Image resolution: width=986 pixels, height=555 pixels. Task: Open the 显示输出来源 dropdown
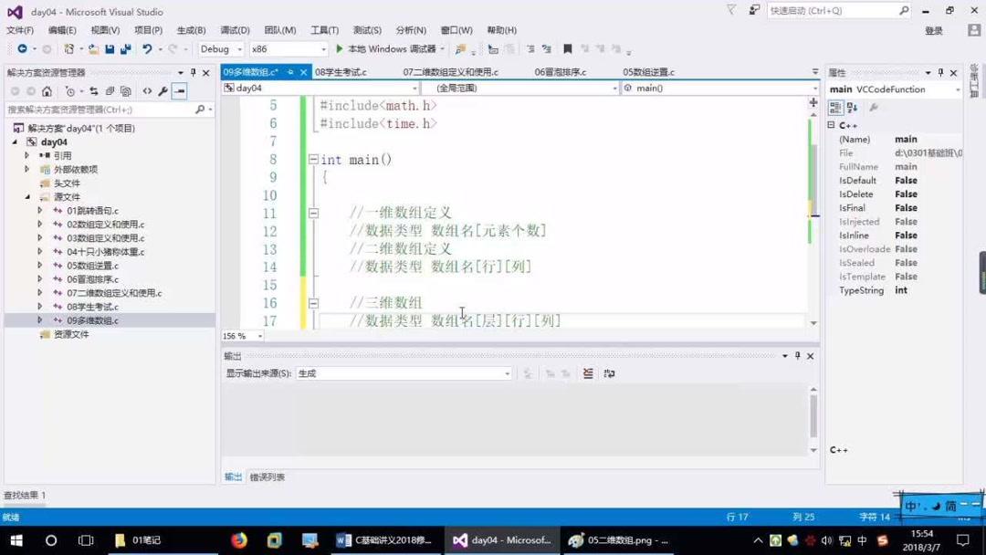508,373
